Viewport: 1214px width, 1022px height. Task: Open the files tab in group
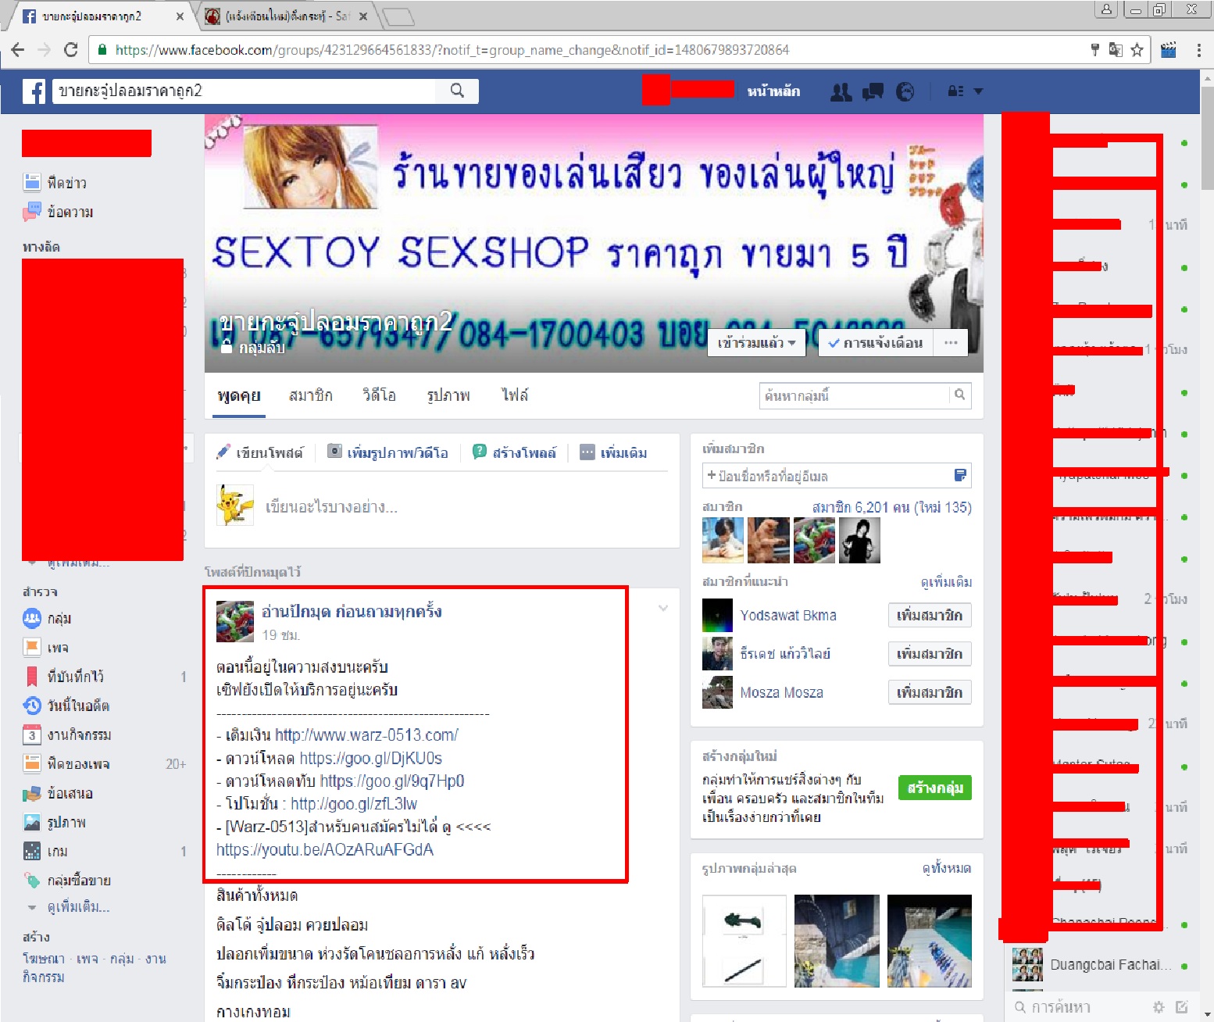[514, 395]
